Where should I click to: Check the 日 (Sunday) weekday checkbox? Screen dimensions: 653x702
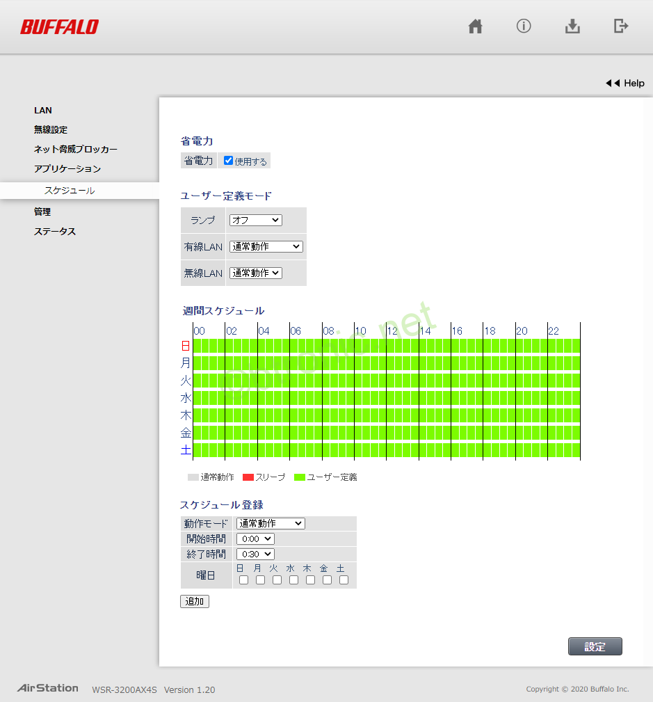coord(243,580)
